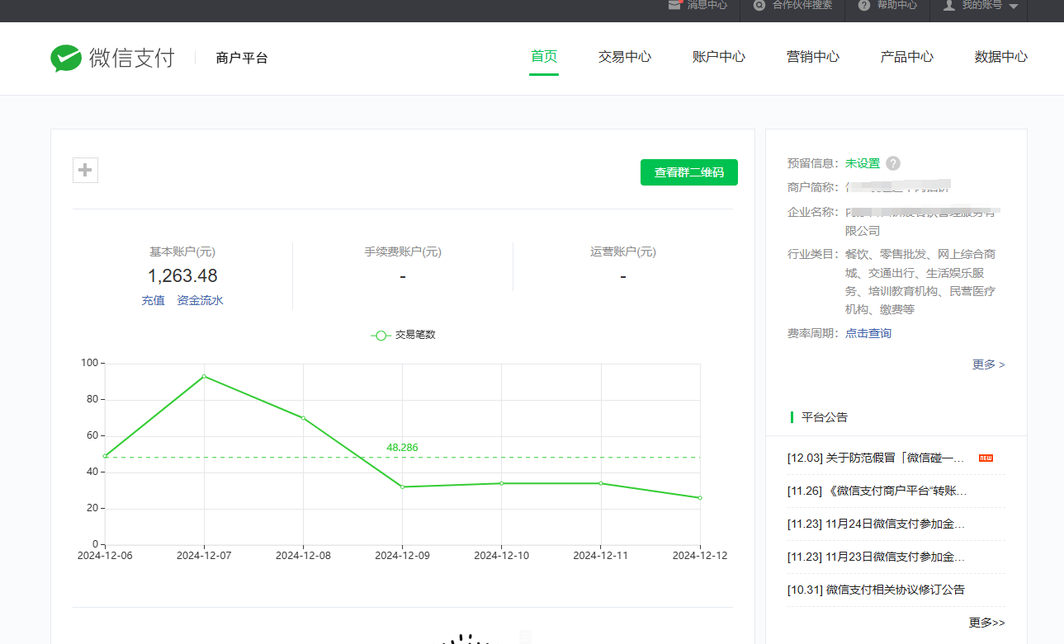
Task: Expand the 我的账号 dropdown arrow
Action: point(1014,7)
